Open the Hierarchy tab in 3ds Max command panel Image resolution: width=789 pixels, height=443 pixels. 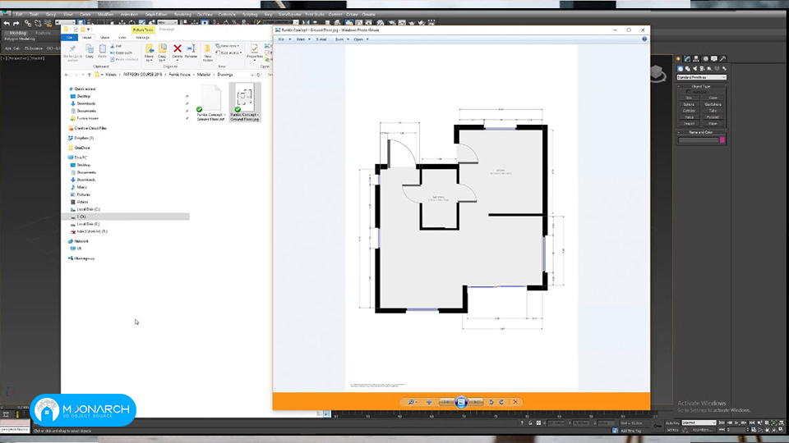(x=696, y=59)
